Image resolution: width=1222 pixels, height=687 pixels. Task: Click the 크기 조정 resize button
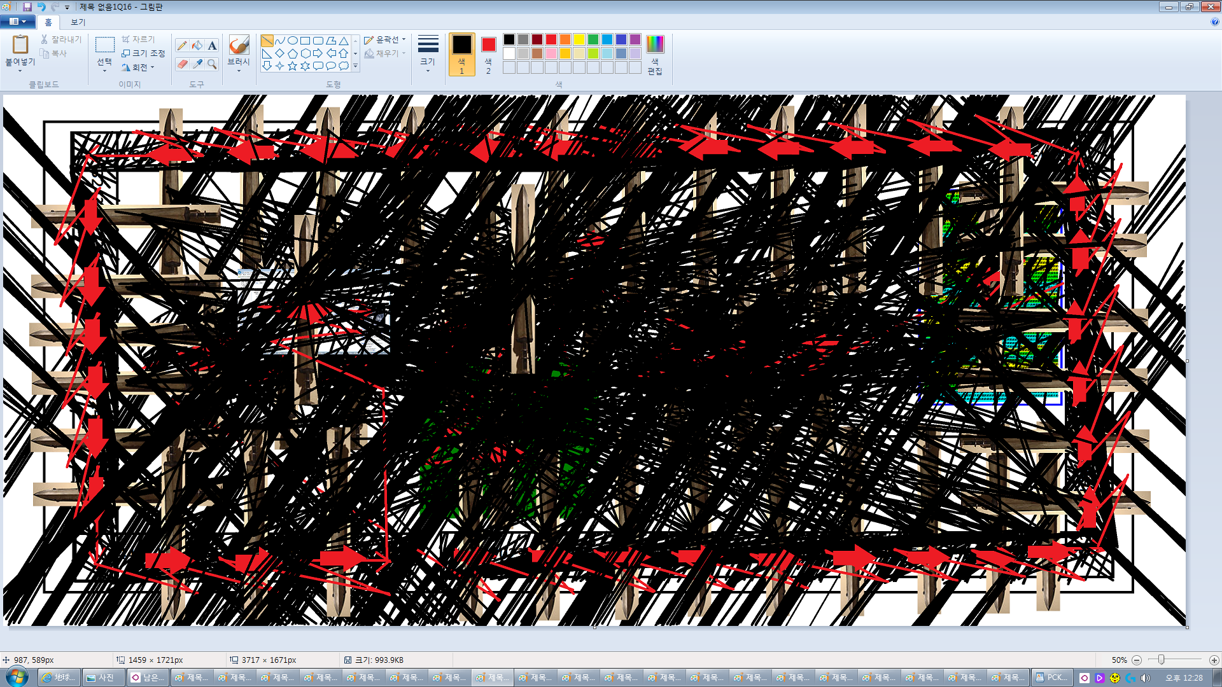[x=143, y=53]
